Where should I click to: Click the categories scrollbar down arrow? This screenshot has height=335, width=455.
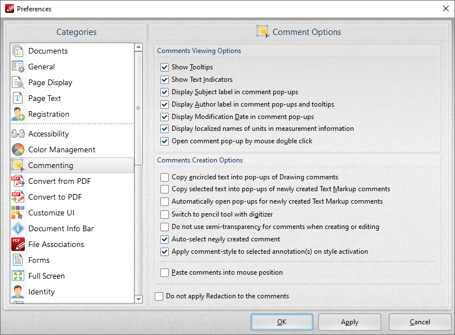(x=139, y=299)
